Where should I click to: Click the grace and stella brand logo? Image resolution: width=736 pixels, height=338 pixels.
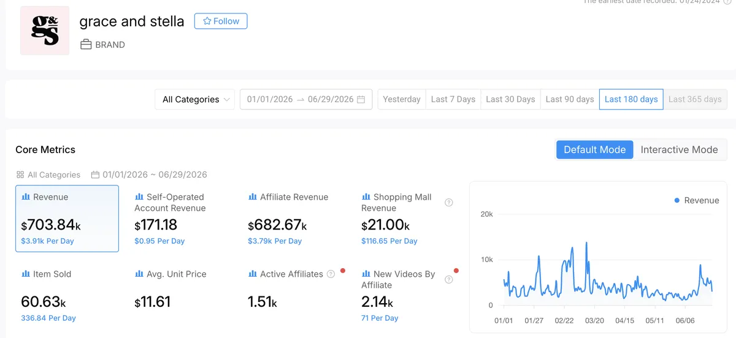(45, 31)
